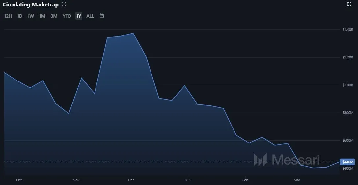Click the 2025 marker on the time axis
358x185 pixels.
[x=188, y=180]
